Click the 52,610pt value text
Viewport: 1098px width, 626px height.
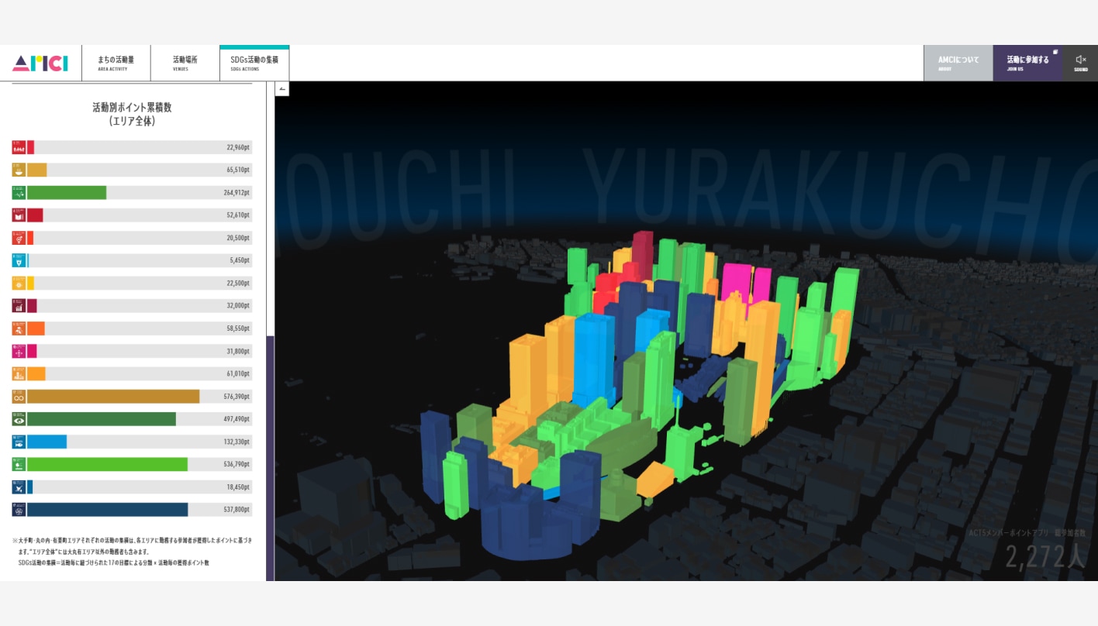coord(238,215)
